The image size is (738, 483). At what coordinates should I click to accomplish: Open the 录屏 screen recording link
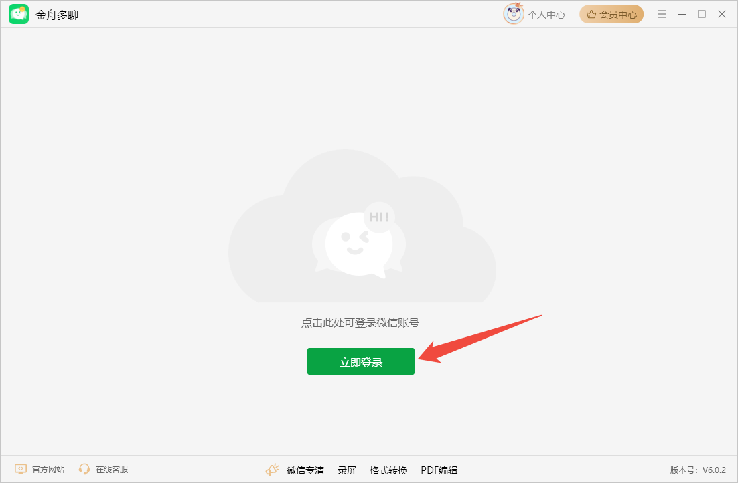point(347,470)
